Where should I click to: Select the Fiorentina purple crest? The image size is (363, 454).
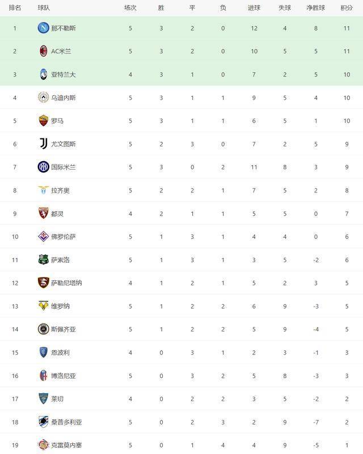(x=44, y=236)
